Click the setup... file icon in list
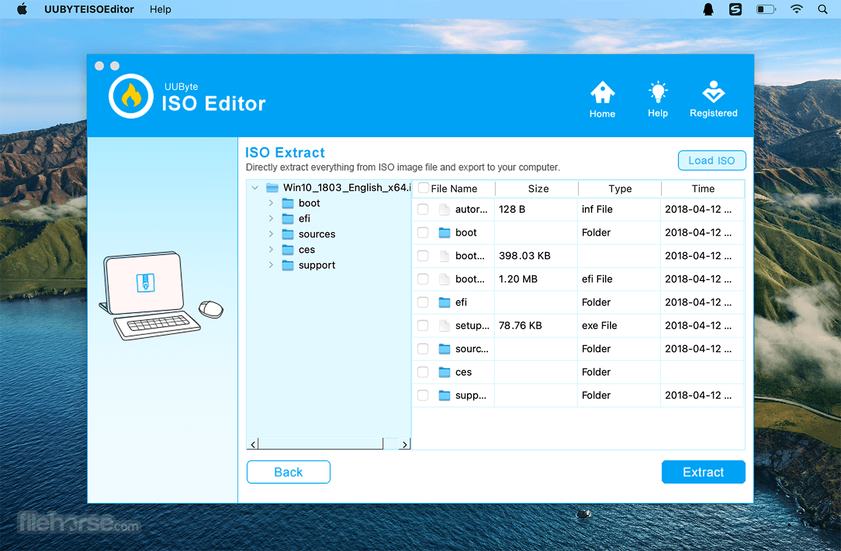The image size is (841, 551). pos(445,325)
